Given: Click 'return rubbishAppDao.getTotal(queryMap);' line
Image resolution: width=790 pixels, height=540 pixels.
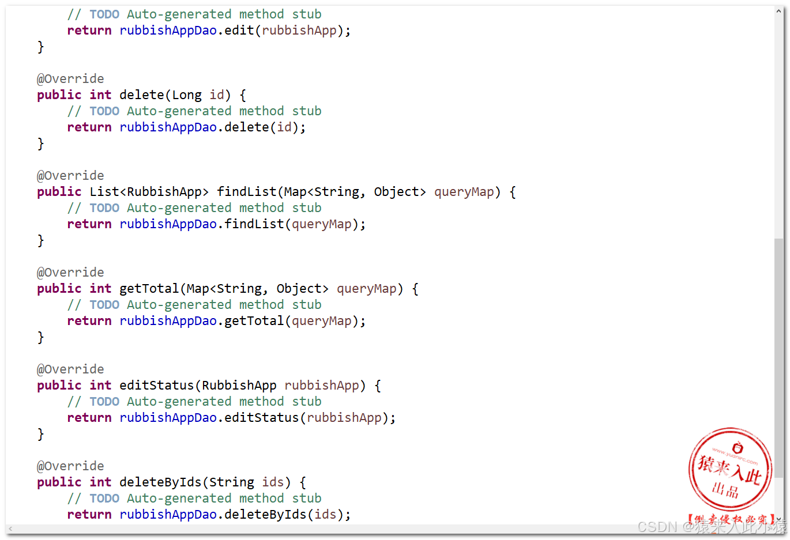Looking at the screenshot, I should pyautogui.click(x=216, y=321).
